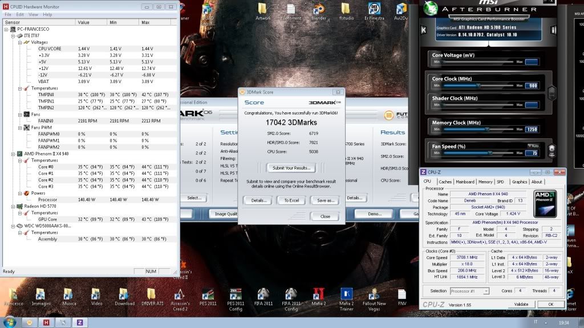Click the Submit Your Results button

pos(291,168)
